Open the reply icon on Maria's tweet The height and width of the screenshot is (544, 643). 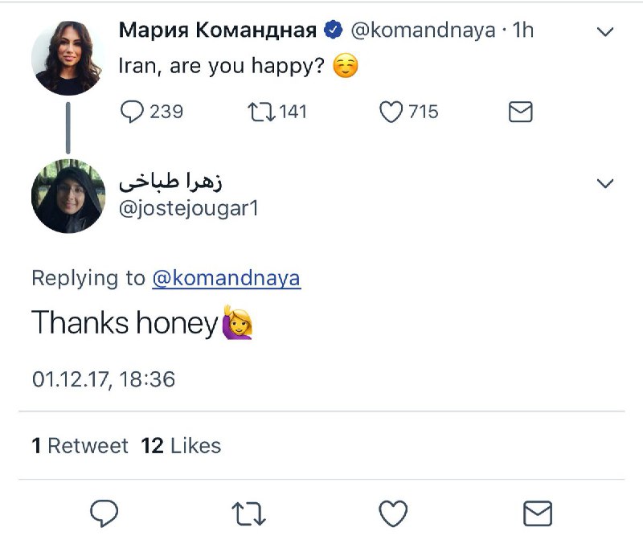pos(134,112)
